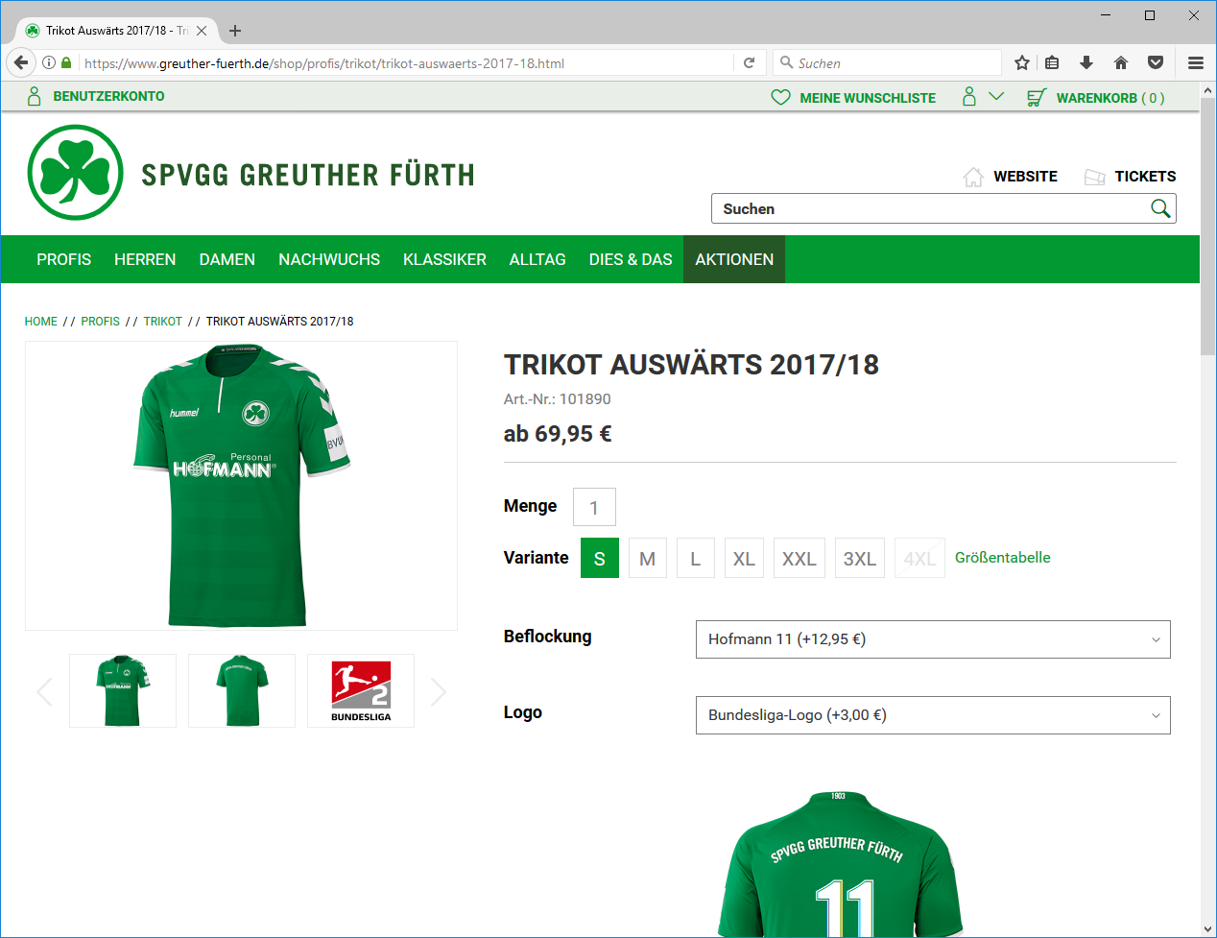Viewport: 1217px width, 938px height.
Task: Open the Logo dropdown
Action: 933,715
